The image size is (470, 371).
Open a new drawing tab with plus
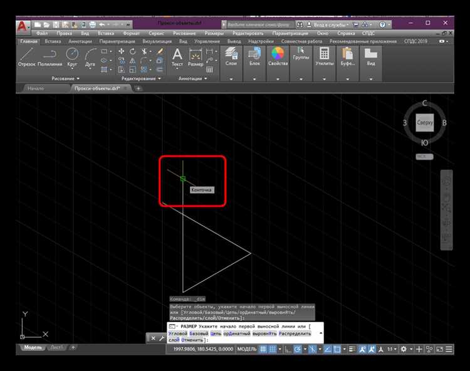(x=138, y=88)
